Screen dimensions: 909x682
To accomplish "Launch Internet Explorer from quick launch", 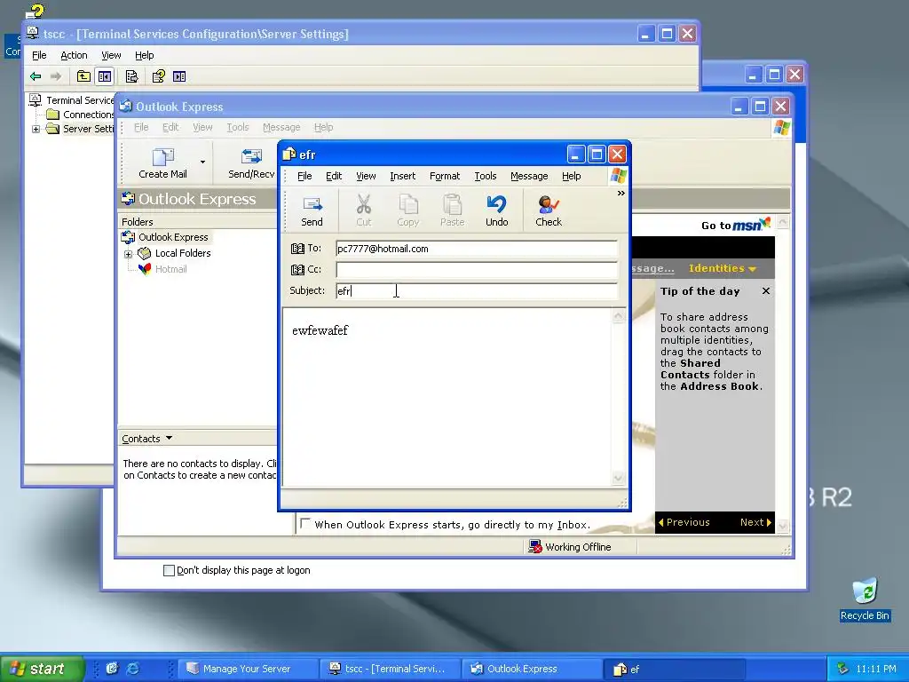I will pyautogui.click(x=133, y=669).
